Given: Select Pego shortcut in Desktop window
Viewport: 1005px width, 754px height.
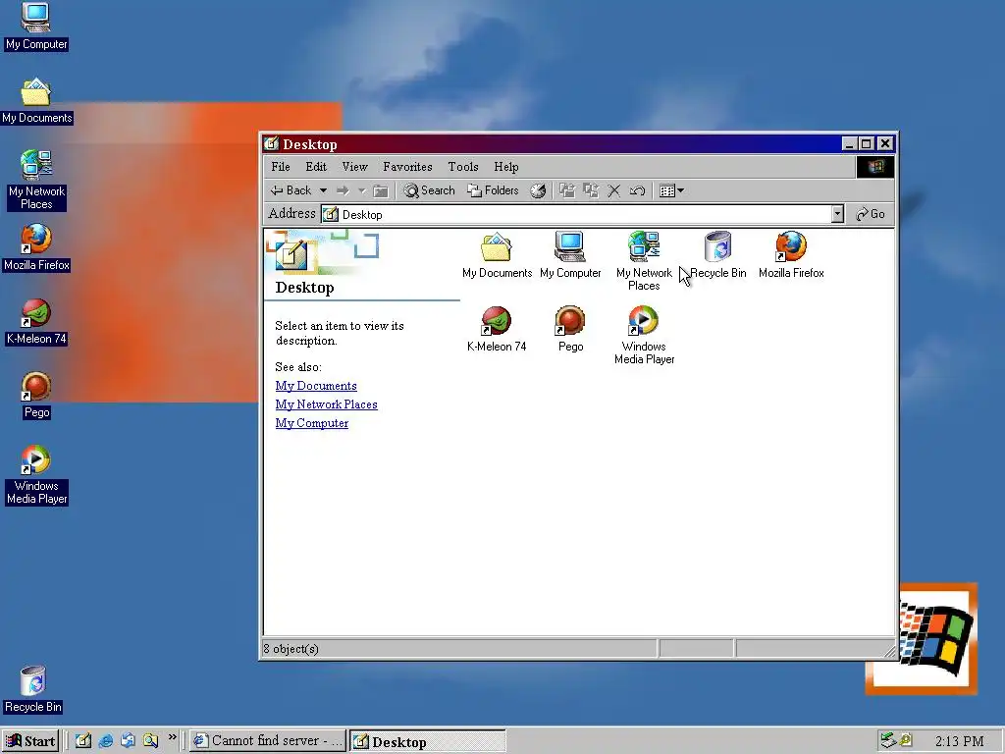Looking at the screenshot, I should 570,328.
